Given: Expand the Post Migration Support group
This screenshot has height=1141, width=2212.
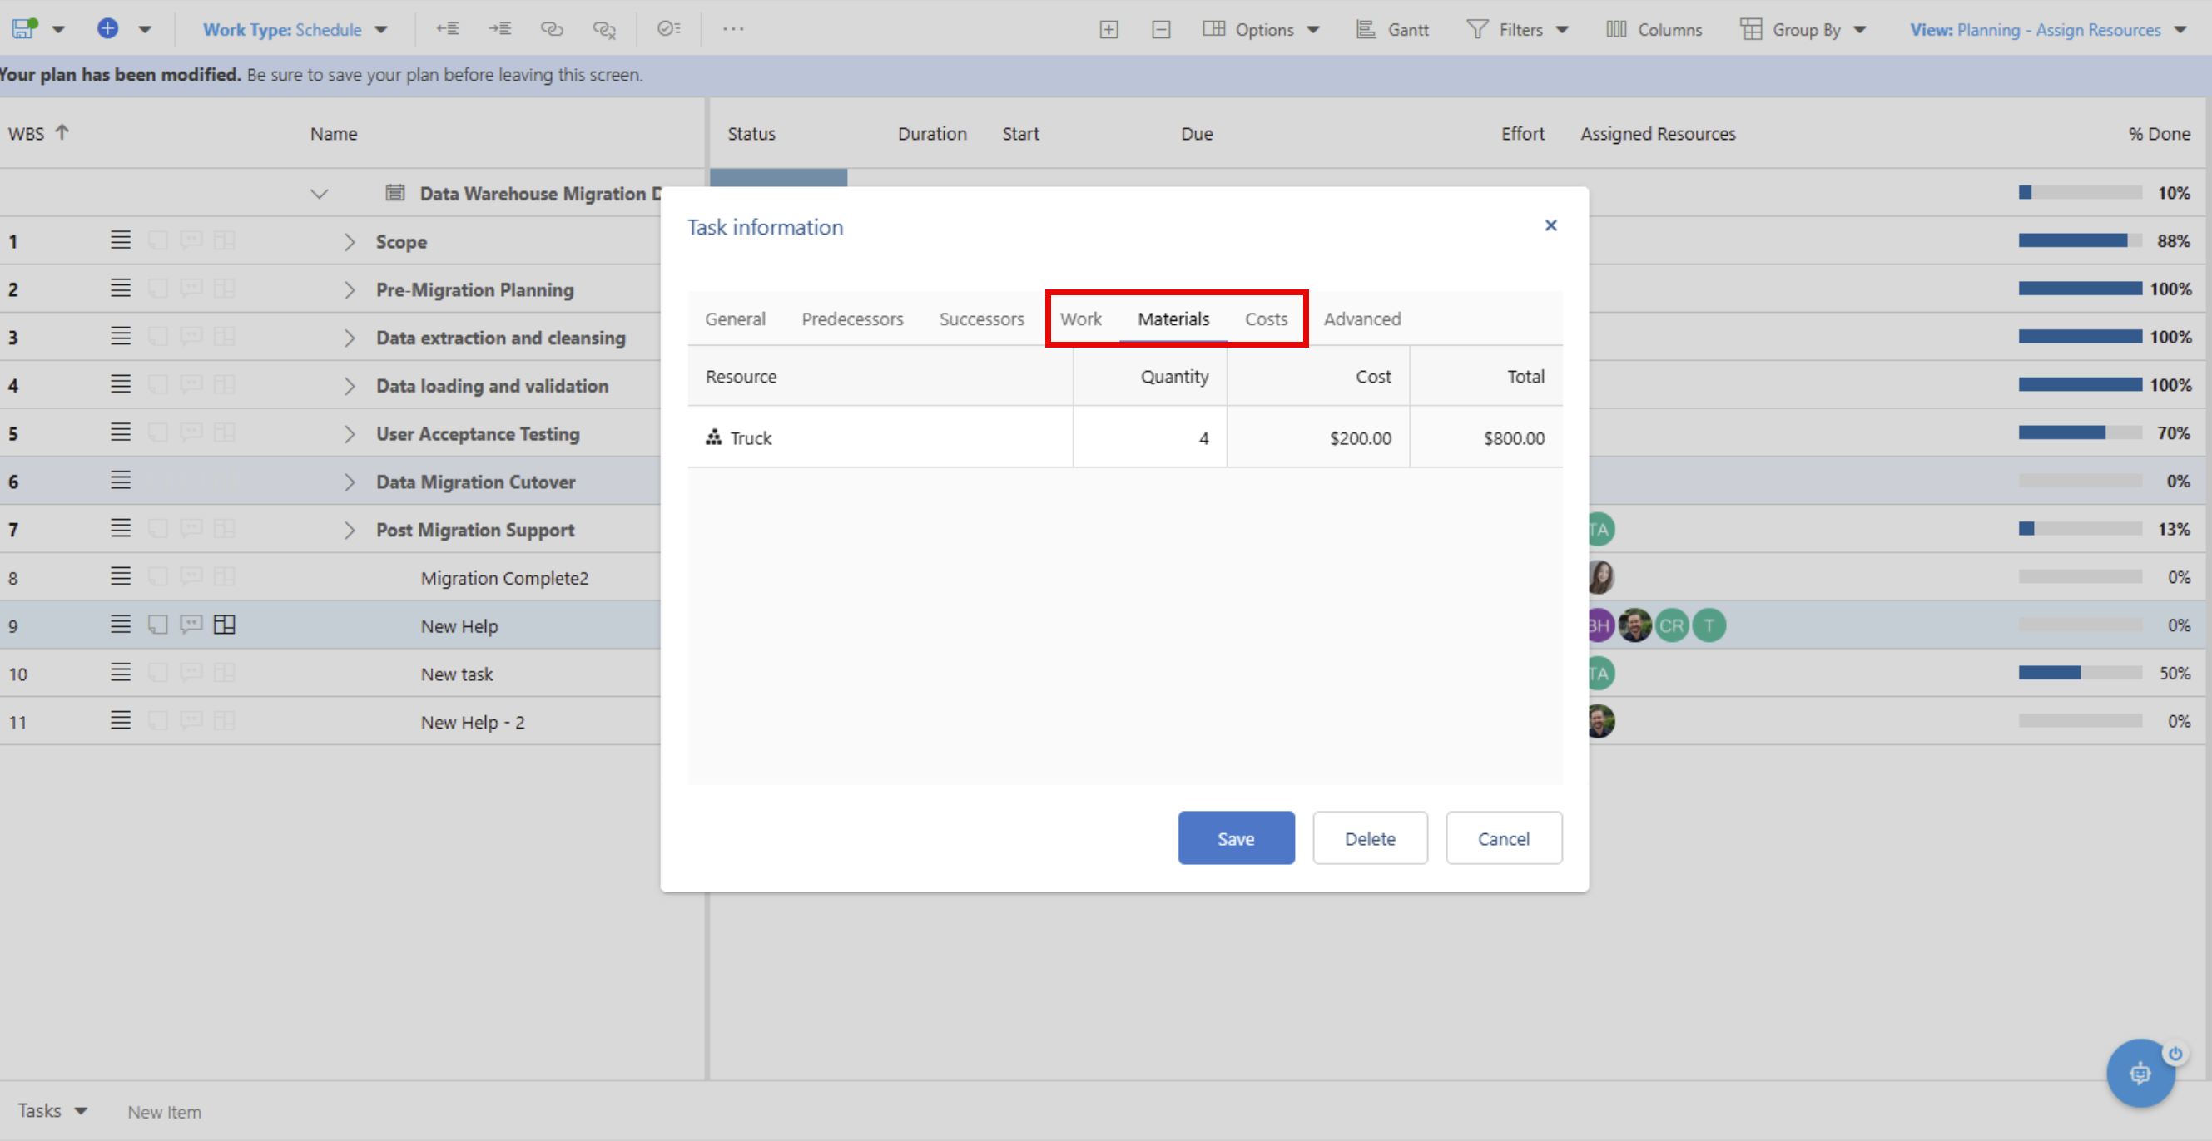Looking at the screenshot, I should pos(349,531).
